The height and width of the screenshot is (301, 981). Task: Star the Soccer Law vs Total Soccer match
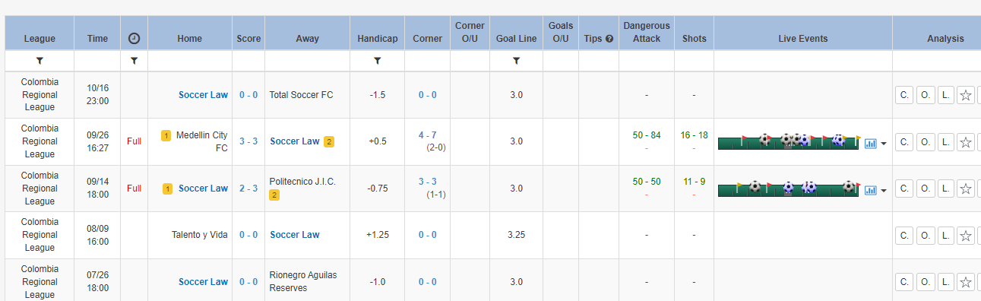click(x=966, y=95)
